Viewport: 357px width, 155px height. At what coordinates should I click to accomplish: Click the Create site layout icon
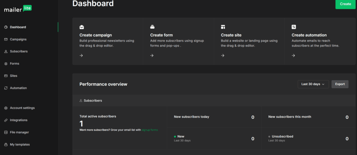tap(223, 27)
